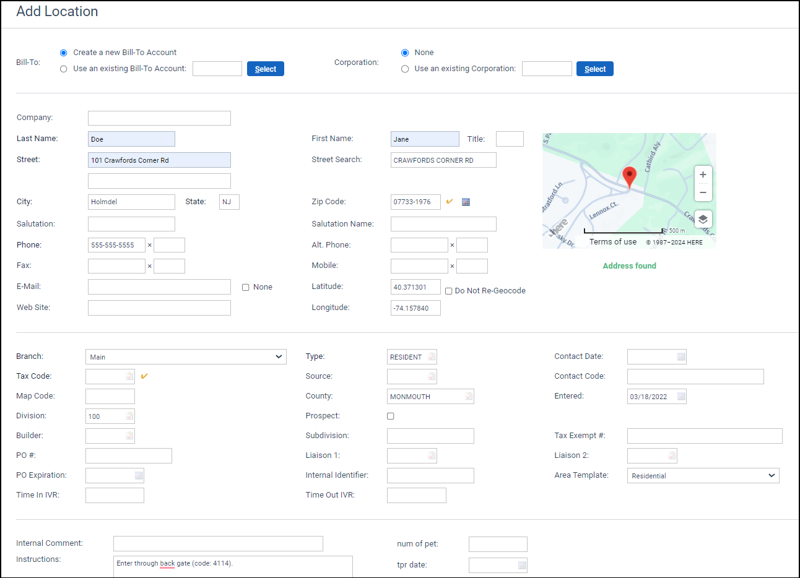Open the Contact Date calendar picker

680,356
